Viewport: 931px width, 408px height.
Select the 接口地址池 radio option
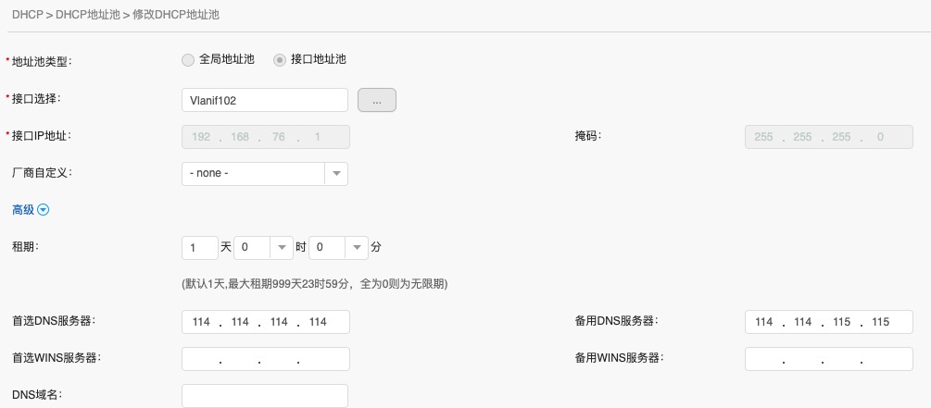point(280,59)
